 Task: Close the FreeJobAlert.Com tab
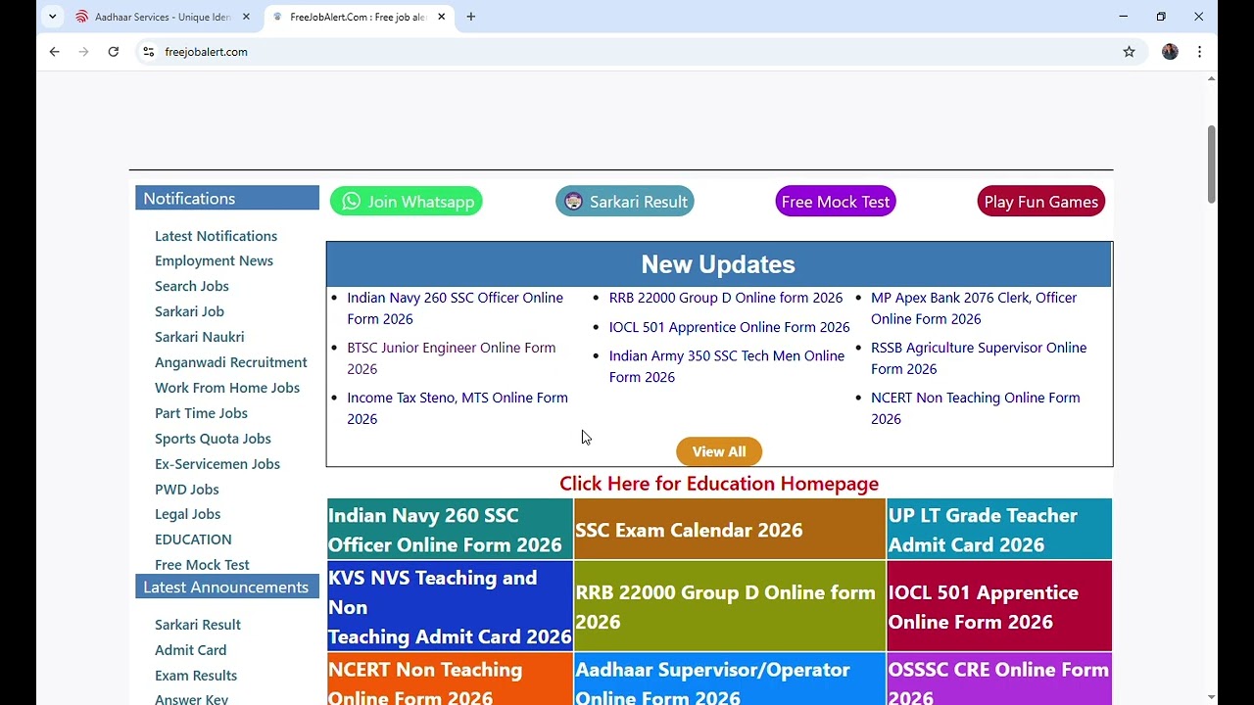point(442,17)
